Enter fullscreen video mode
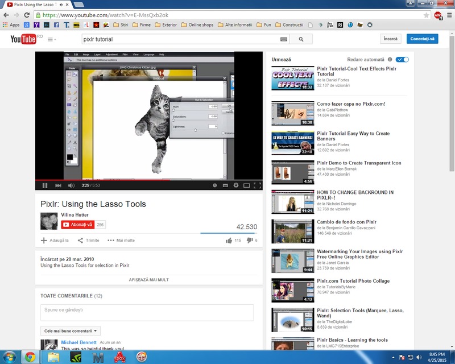The image size is (455, 364). tap(258, 185)
